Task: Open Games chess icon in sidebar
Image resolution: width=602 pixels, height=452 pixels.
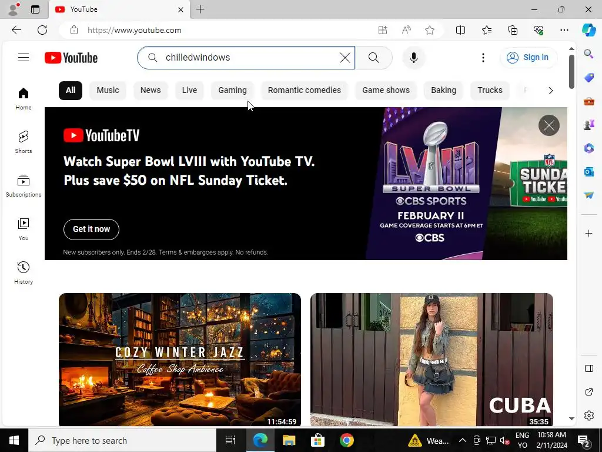Action: click(x=588, y=125)
